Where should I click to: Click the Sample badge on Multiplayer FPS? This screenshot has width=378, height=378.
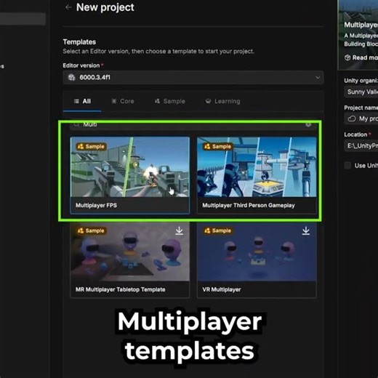click(91, 147)
